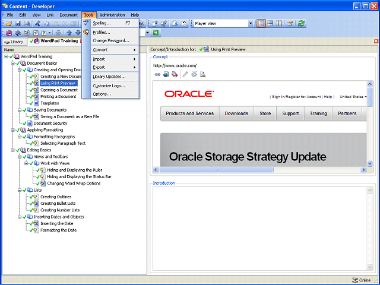Image resolution: width=380 pixels, height=285 pixels.
Task: Open the Player view dropdown
Action: coord(251,24)
